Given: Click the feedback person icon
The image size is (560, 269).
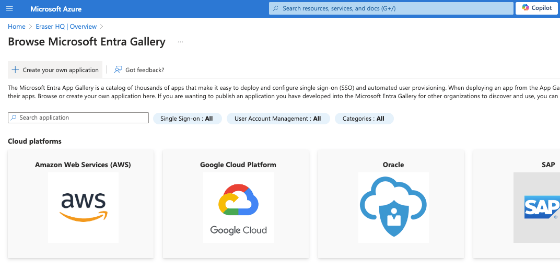Looking at the screenshot, I should (x=118, y=69).
